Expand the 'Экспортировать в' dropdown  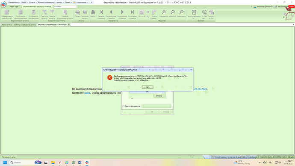coord(194,14)
